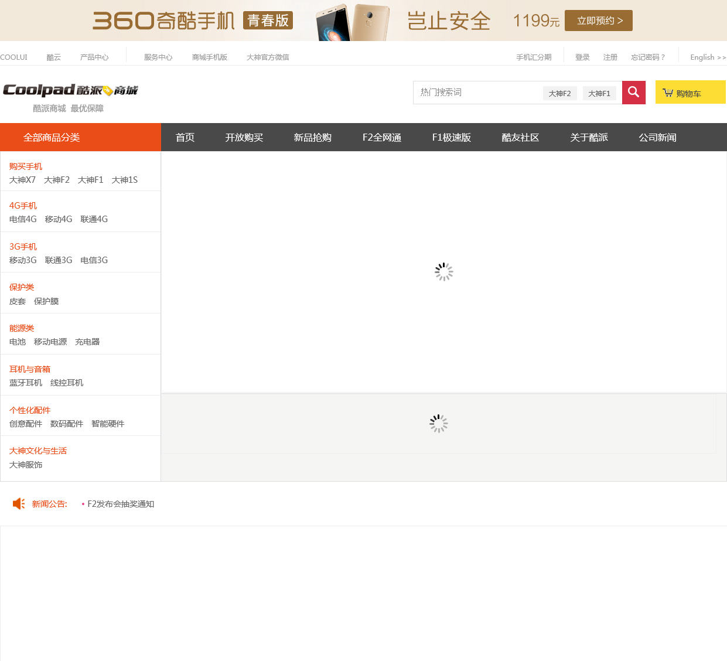Click the speaker icon beside 新闻公告
727x661 pixels.
19,503
